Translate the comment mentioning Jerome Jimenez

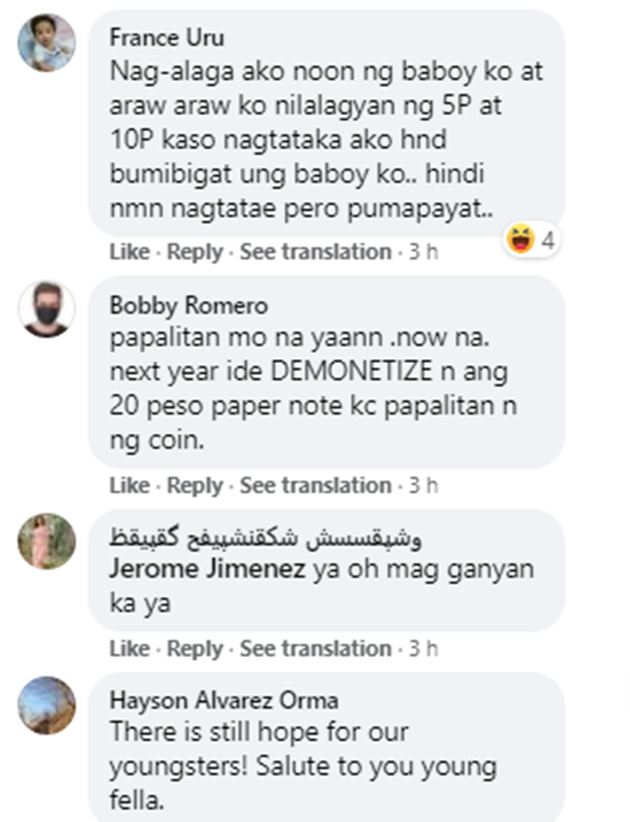316,649
